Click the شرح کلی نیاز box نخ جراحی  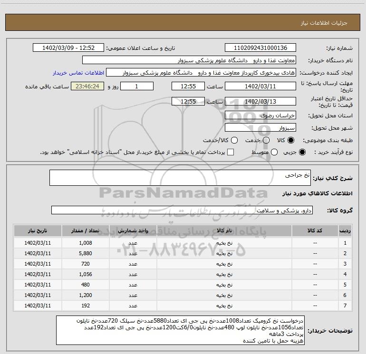tap(180, 178)
